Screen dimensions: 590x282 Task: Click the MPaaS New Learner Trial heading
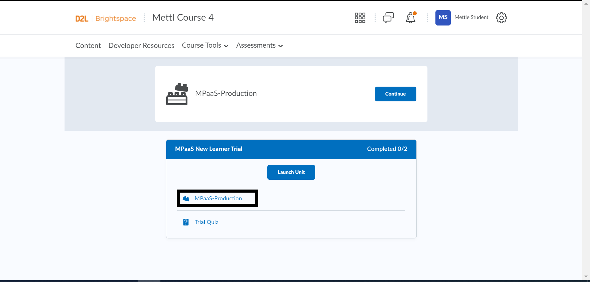coord(209,149)
